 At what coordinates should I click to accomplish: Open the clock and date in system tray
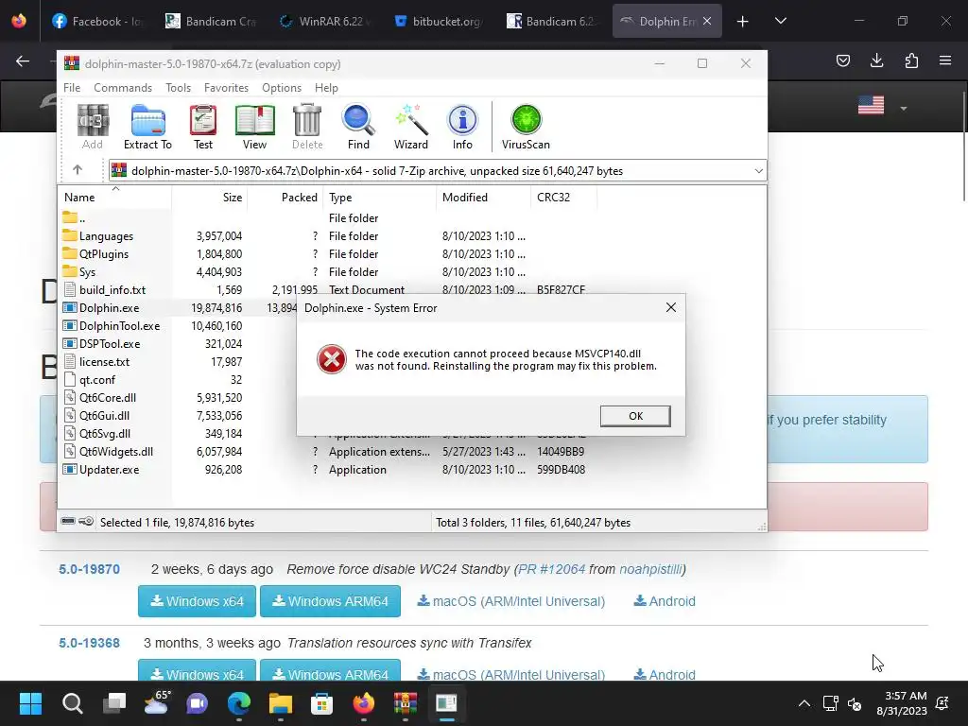[x=901, y=703]
